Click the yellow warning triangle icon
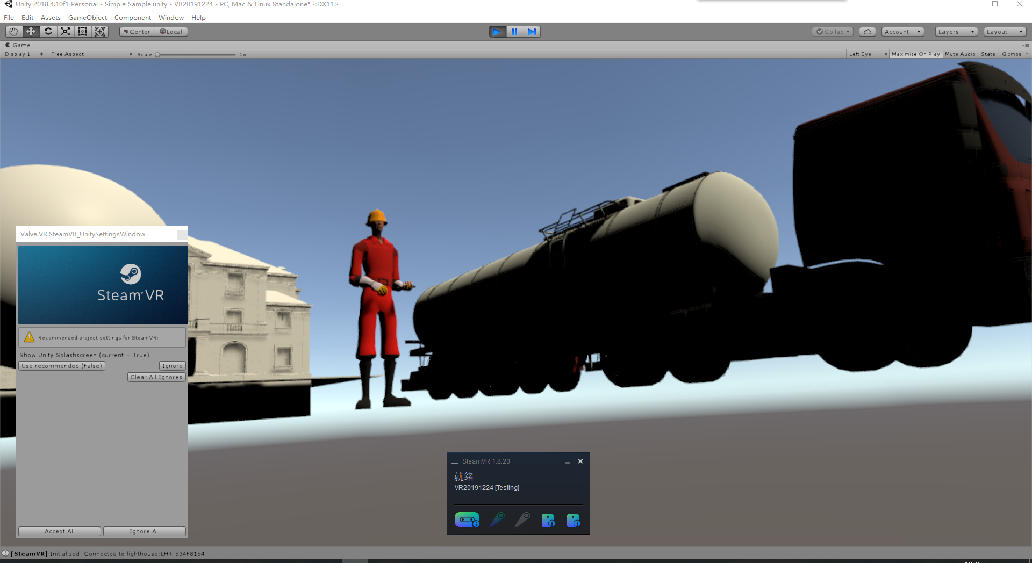The height and width of the screenshot is (563, 1032). coord(29,337)
